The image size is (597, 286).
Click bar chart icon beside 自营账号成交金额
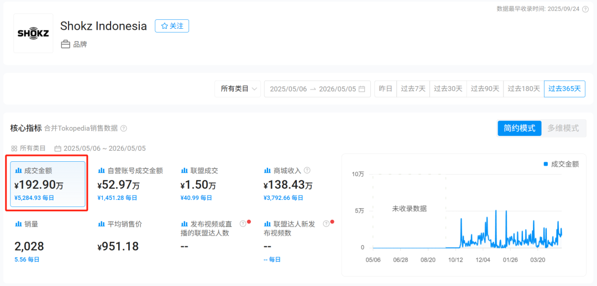pyautogui.click(x=101, y=171)
